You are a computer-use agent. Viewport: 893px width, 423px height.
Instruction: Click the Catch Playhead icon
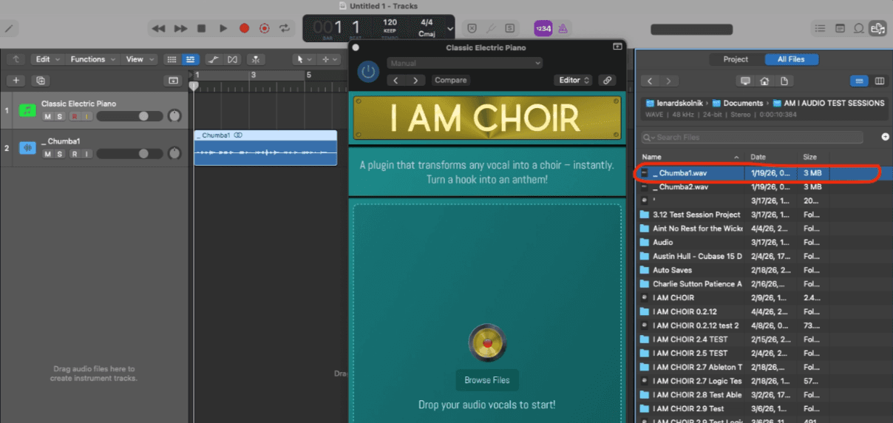256,59
